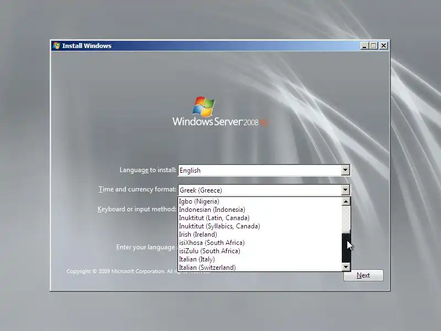Click the Windows flag icon in title bar

pyautogui.click(x=57, y=46)
